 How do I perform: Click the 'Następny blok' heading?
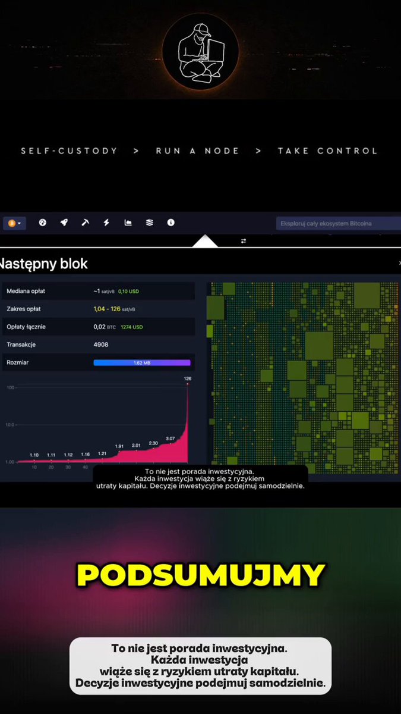[x=44, y=264]
